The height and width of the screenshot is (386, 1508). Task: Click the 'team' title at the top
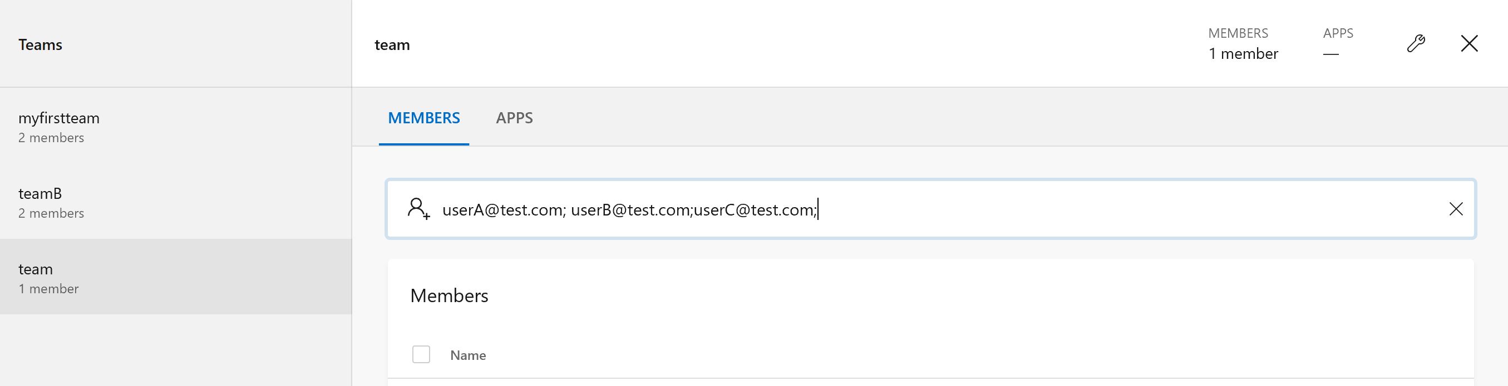coord(392,44)
